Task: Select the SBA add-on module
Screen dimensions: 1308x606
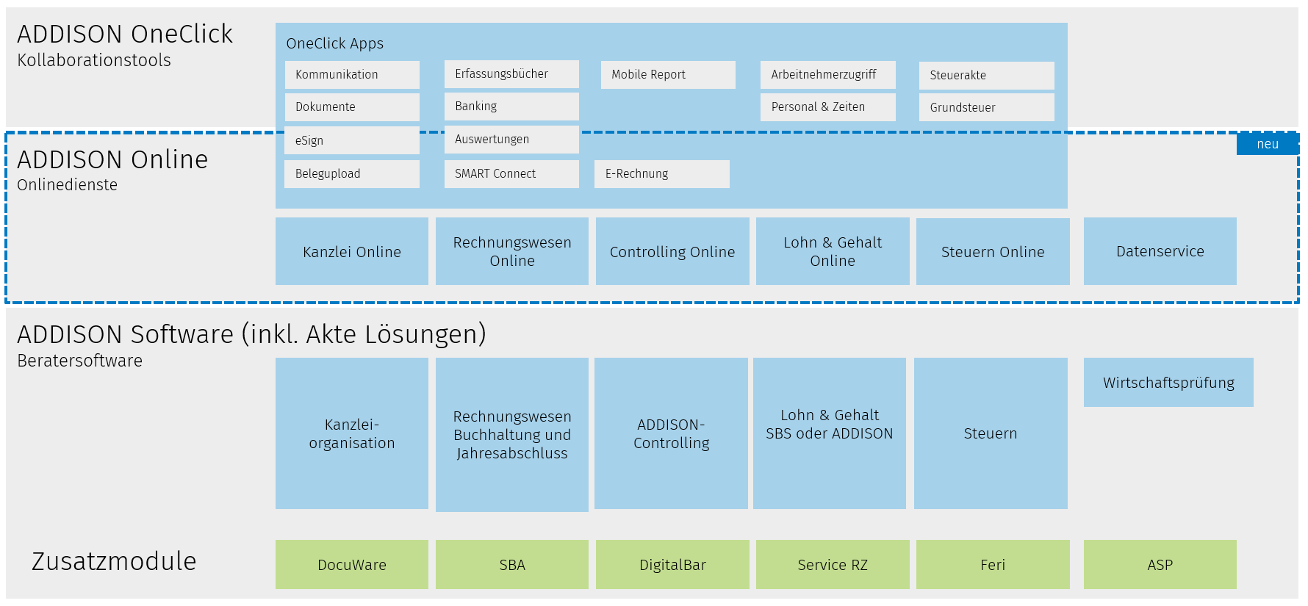Action: point(512,565)
